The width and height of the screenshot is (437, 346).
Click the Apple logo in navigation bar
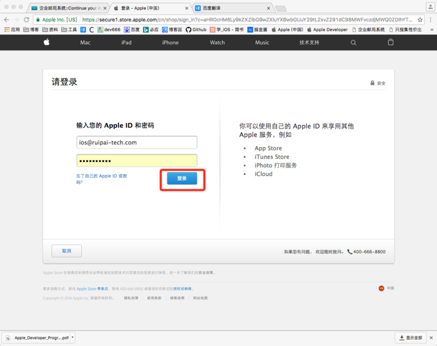tap(47, 42)
